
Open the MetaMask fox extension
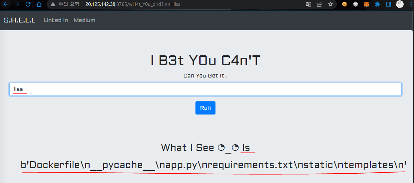pyautogui.click(x=367, y=4)
